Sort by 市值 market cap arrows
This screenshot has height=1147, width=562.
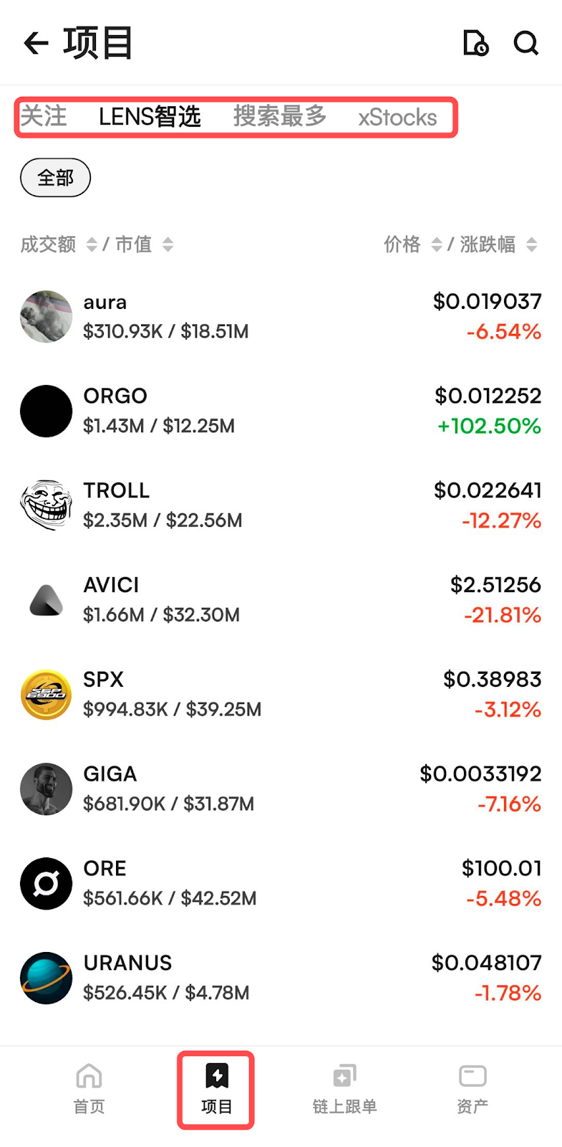click(168, 245)
